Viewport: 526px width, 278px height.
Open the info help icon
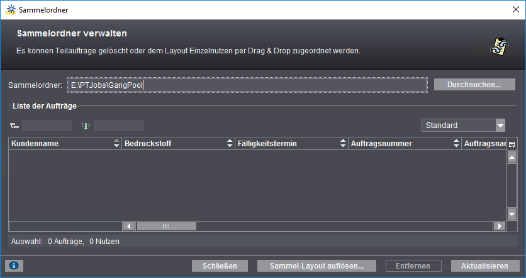(14, 265)
